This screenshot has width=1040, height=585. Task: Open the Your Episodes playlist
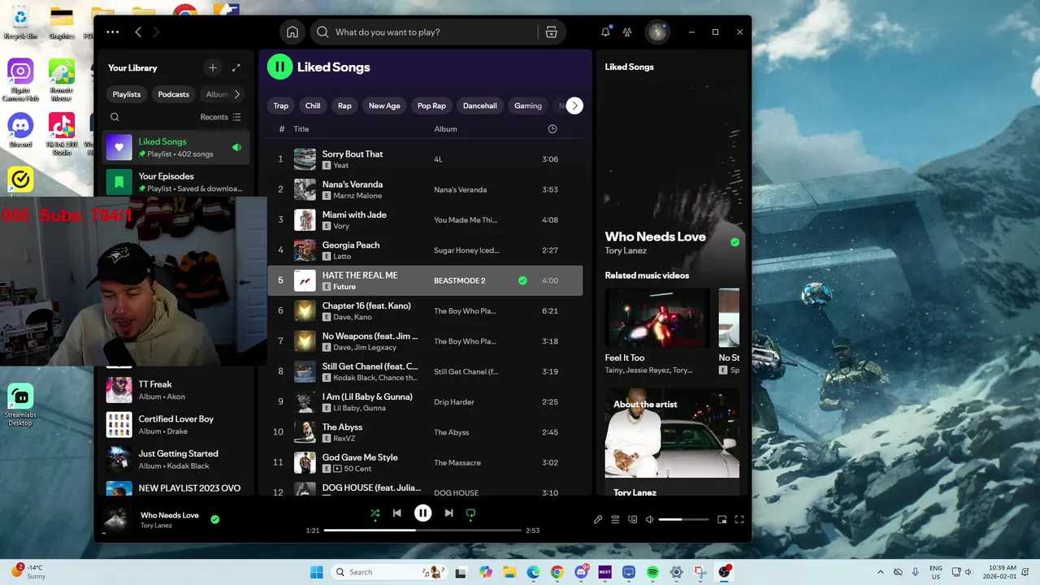pos(175,182)
